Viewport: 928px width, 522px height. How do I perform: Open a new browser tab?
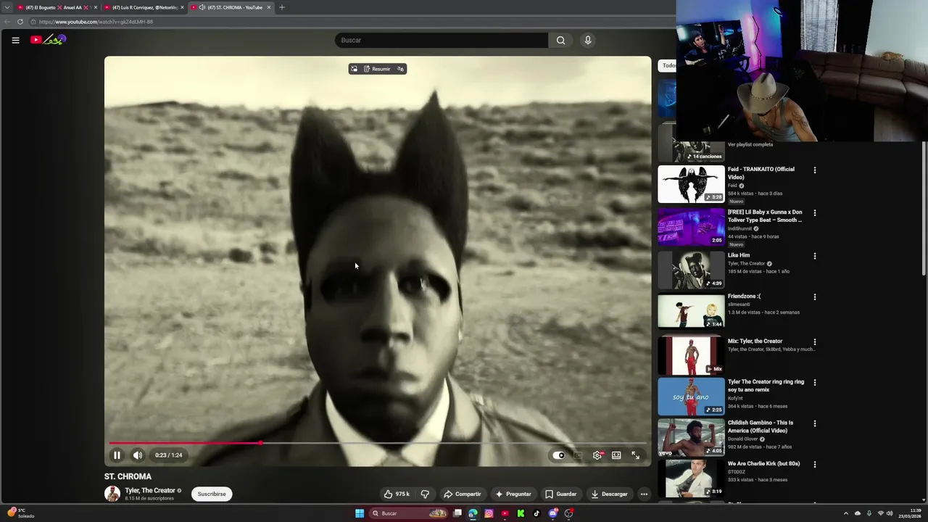click(282, 7)
